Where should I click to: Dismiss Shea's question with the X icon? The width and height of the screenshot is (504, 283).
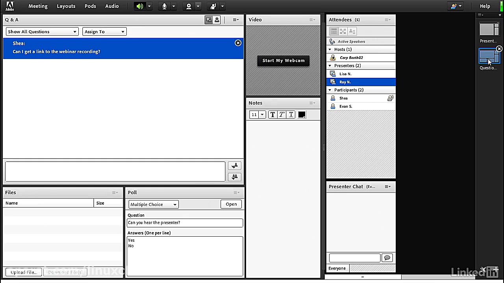(238, 43)
